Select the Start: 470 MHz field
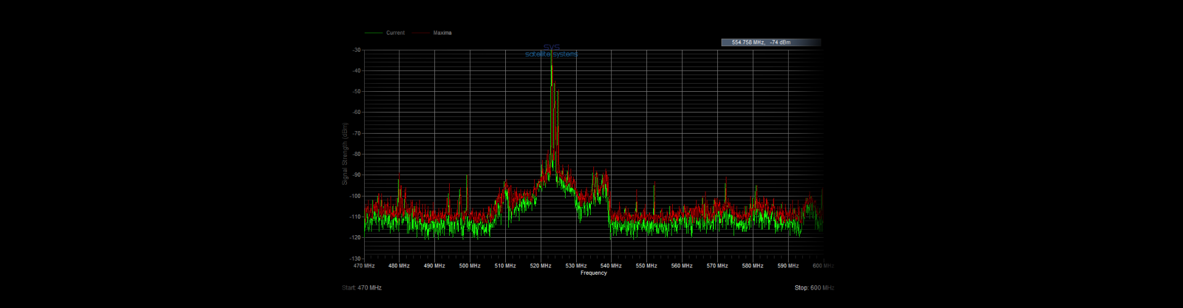The width and height of the screenshot is (1183, 308). tap(362, 288)
